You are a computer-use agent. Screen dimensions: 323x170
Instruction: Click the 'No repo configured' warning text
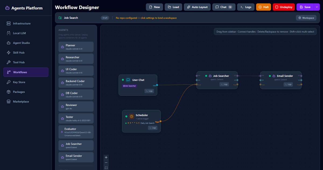[146, 18]
